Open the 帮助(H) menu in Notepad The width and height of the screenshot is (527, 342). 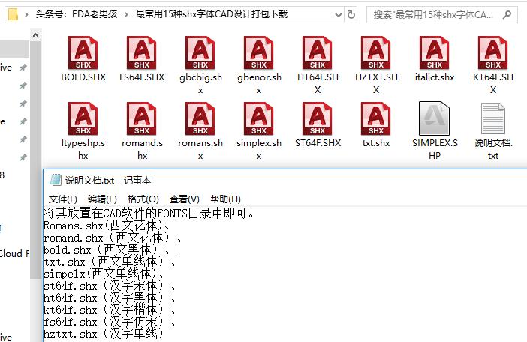pyautogui.click(x=225, y=199)
